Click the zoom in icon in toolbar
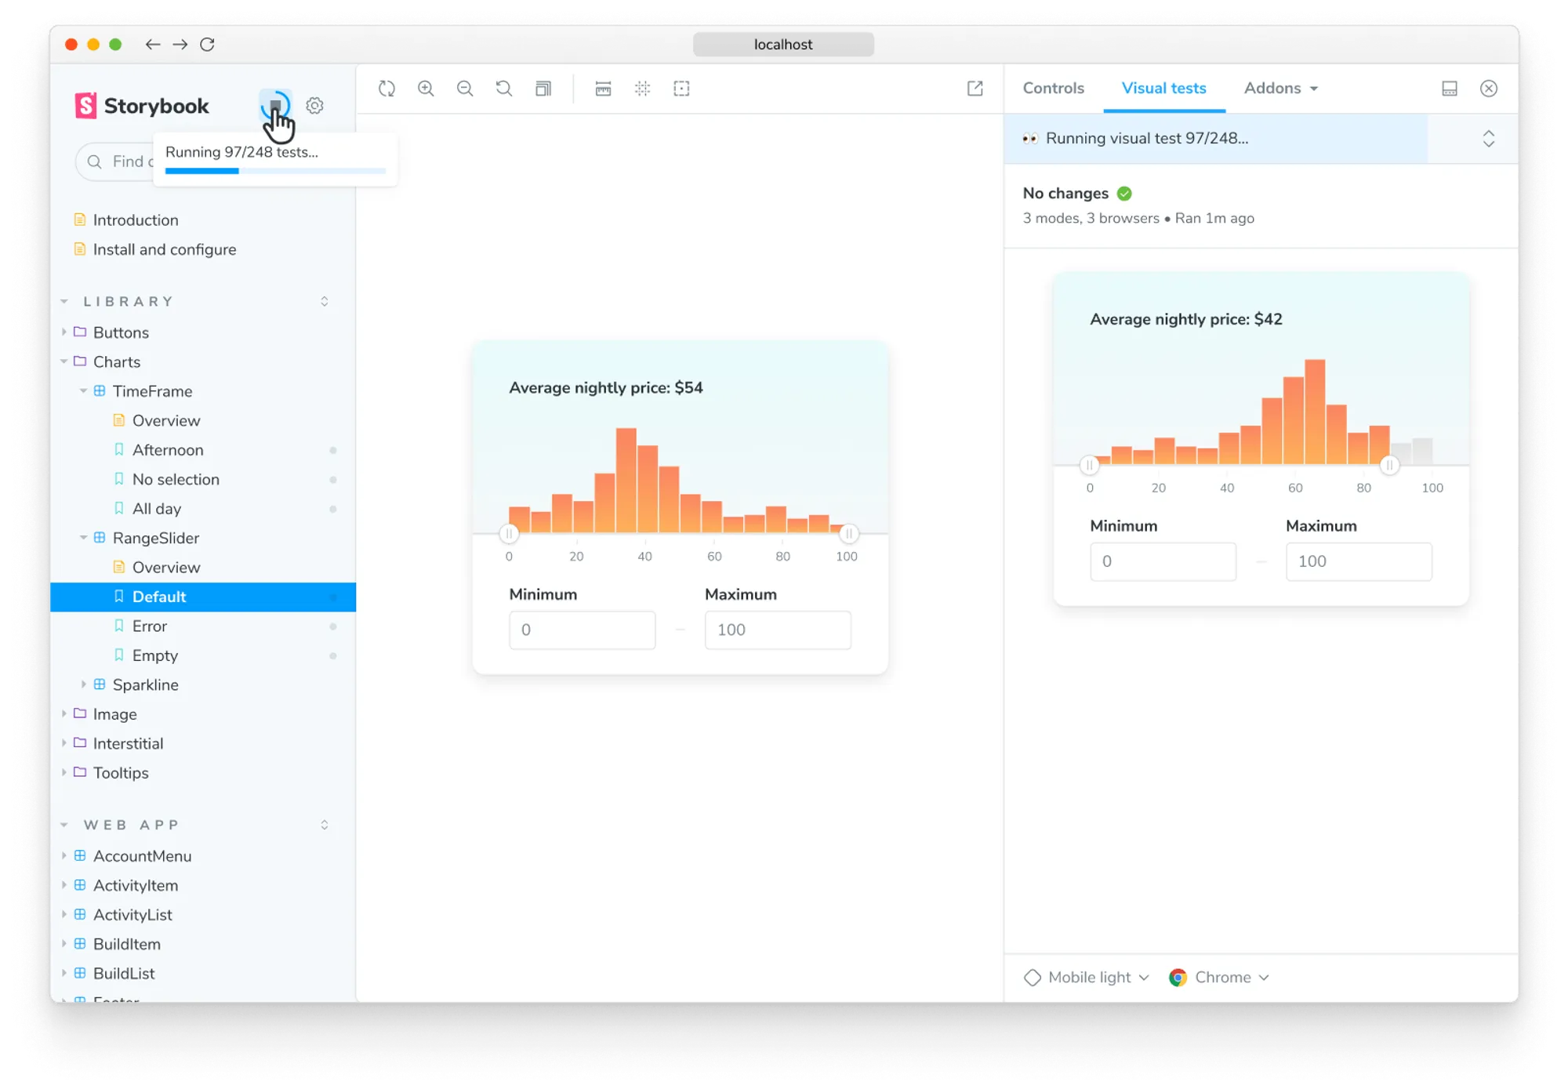 (426, 88)
